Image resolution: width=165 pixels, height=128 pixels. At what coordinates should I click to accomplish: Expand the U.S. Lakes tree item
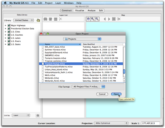(x=6, y=38)
